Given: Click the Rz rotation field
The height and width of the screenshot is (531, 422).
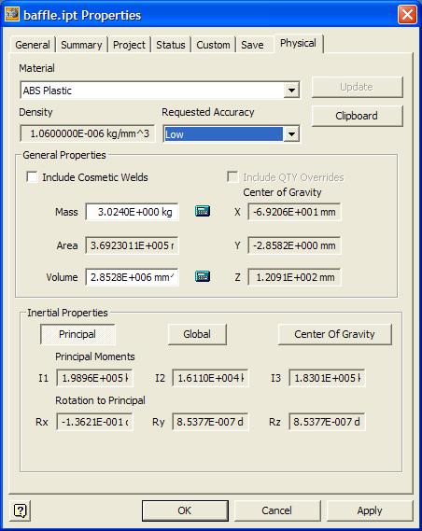Looking at the screenshot, I should coord(327,422).
